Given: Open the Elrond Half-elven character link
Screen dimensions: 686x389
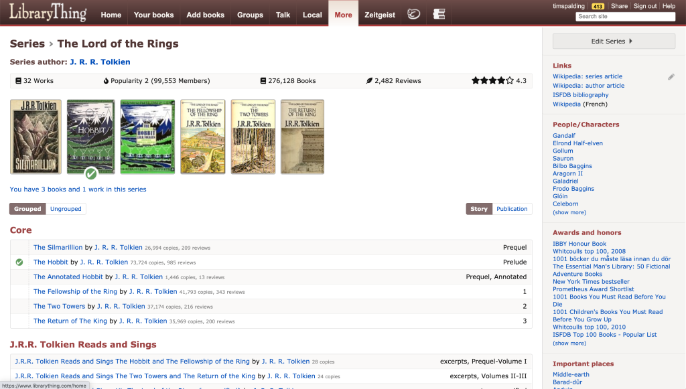Looking at the screenshot, I should point(577,143).
